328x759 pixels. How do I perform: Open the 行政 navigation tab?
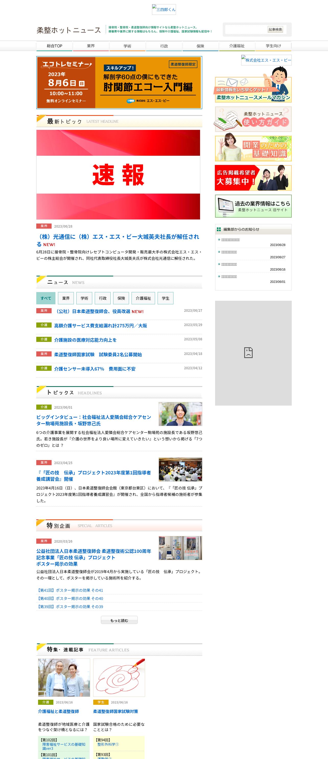tap(164, 46)
